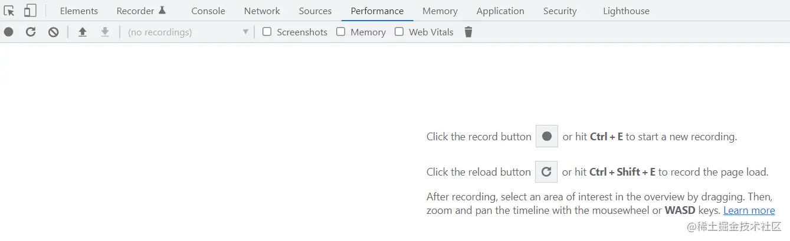
Task: Toggle the device toolbar icon
Action: click(x=30, y=11)
